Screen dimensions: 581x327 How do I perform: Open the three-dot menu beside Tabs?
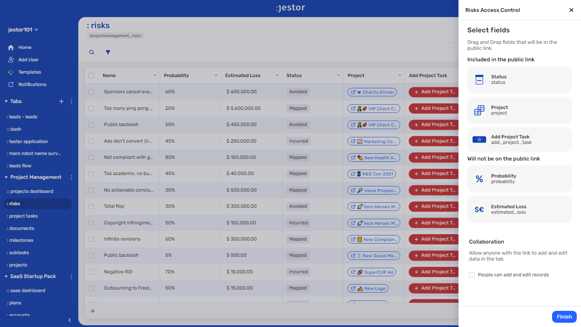coord(71,101)
